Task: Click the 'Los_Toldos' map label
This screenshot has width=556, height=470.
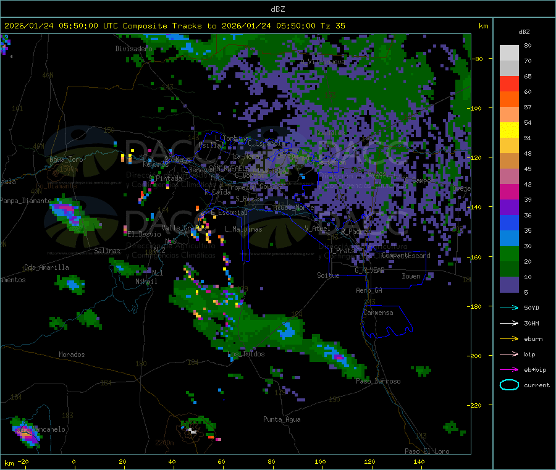Action: click(246, 354)
